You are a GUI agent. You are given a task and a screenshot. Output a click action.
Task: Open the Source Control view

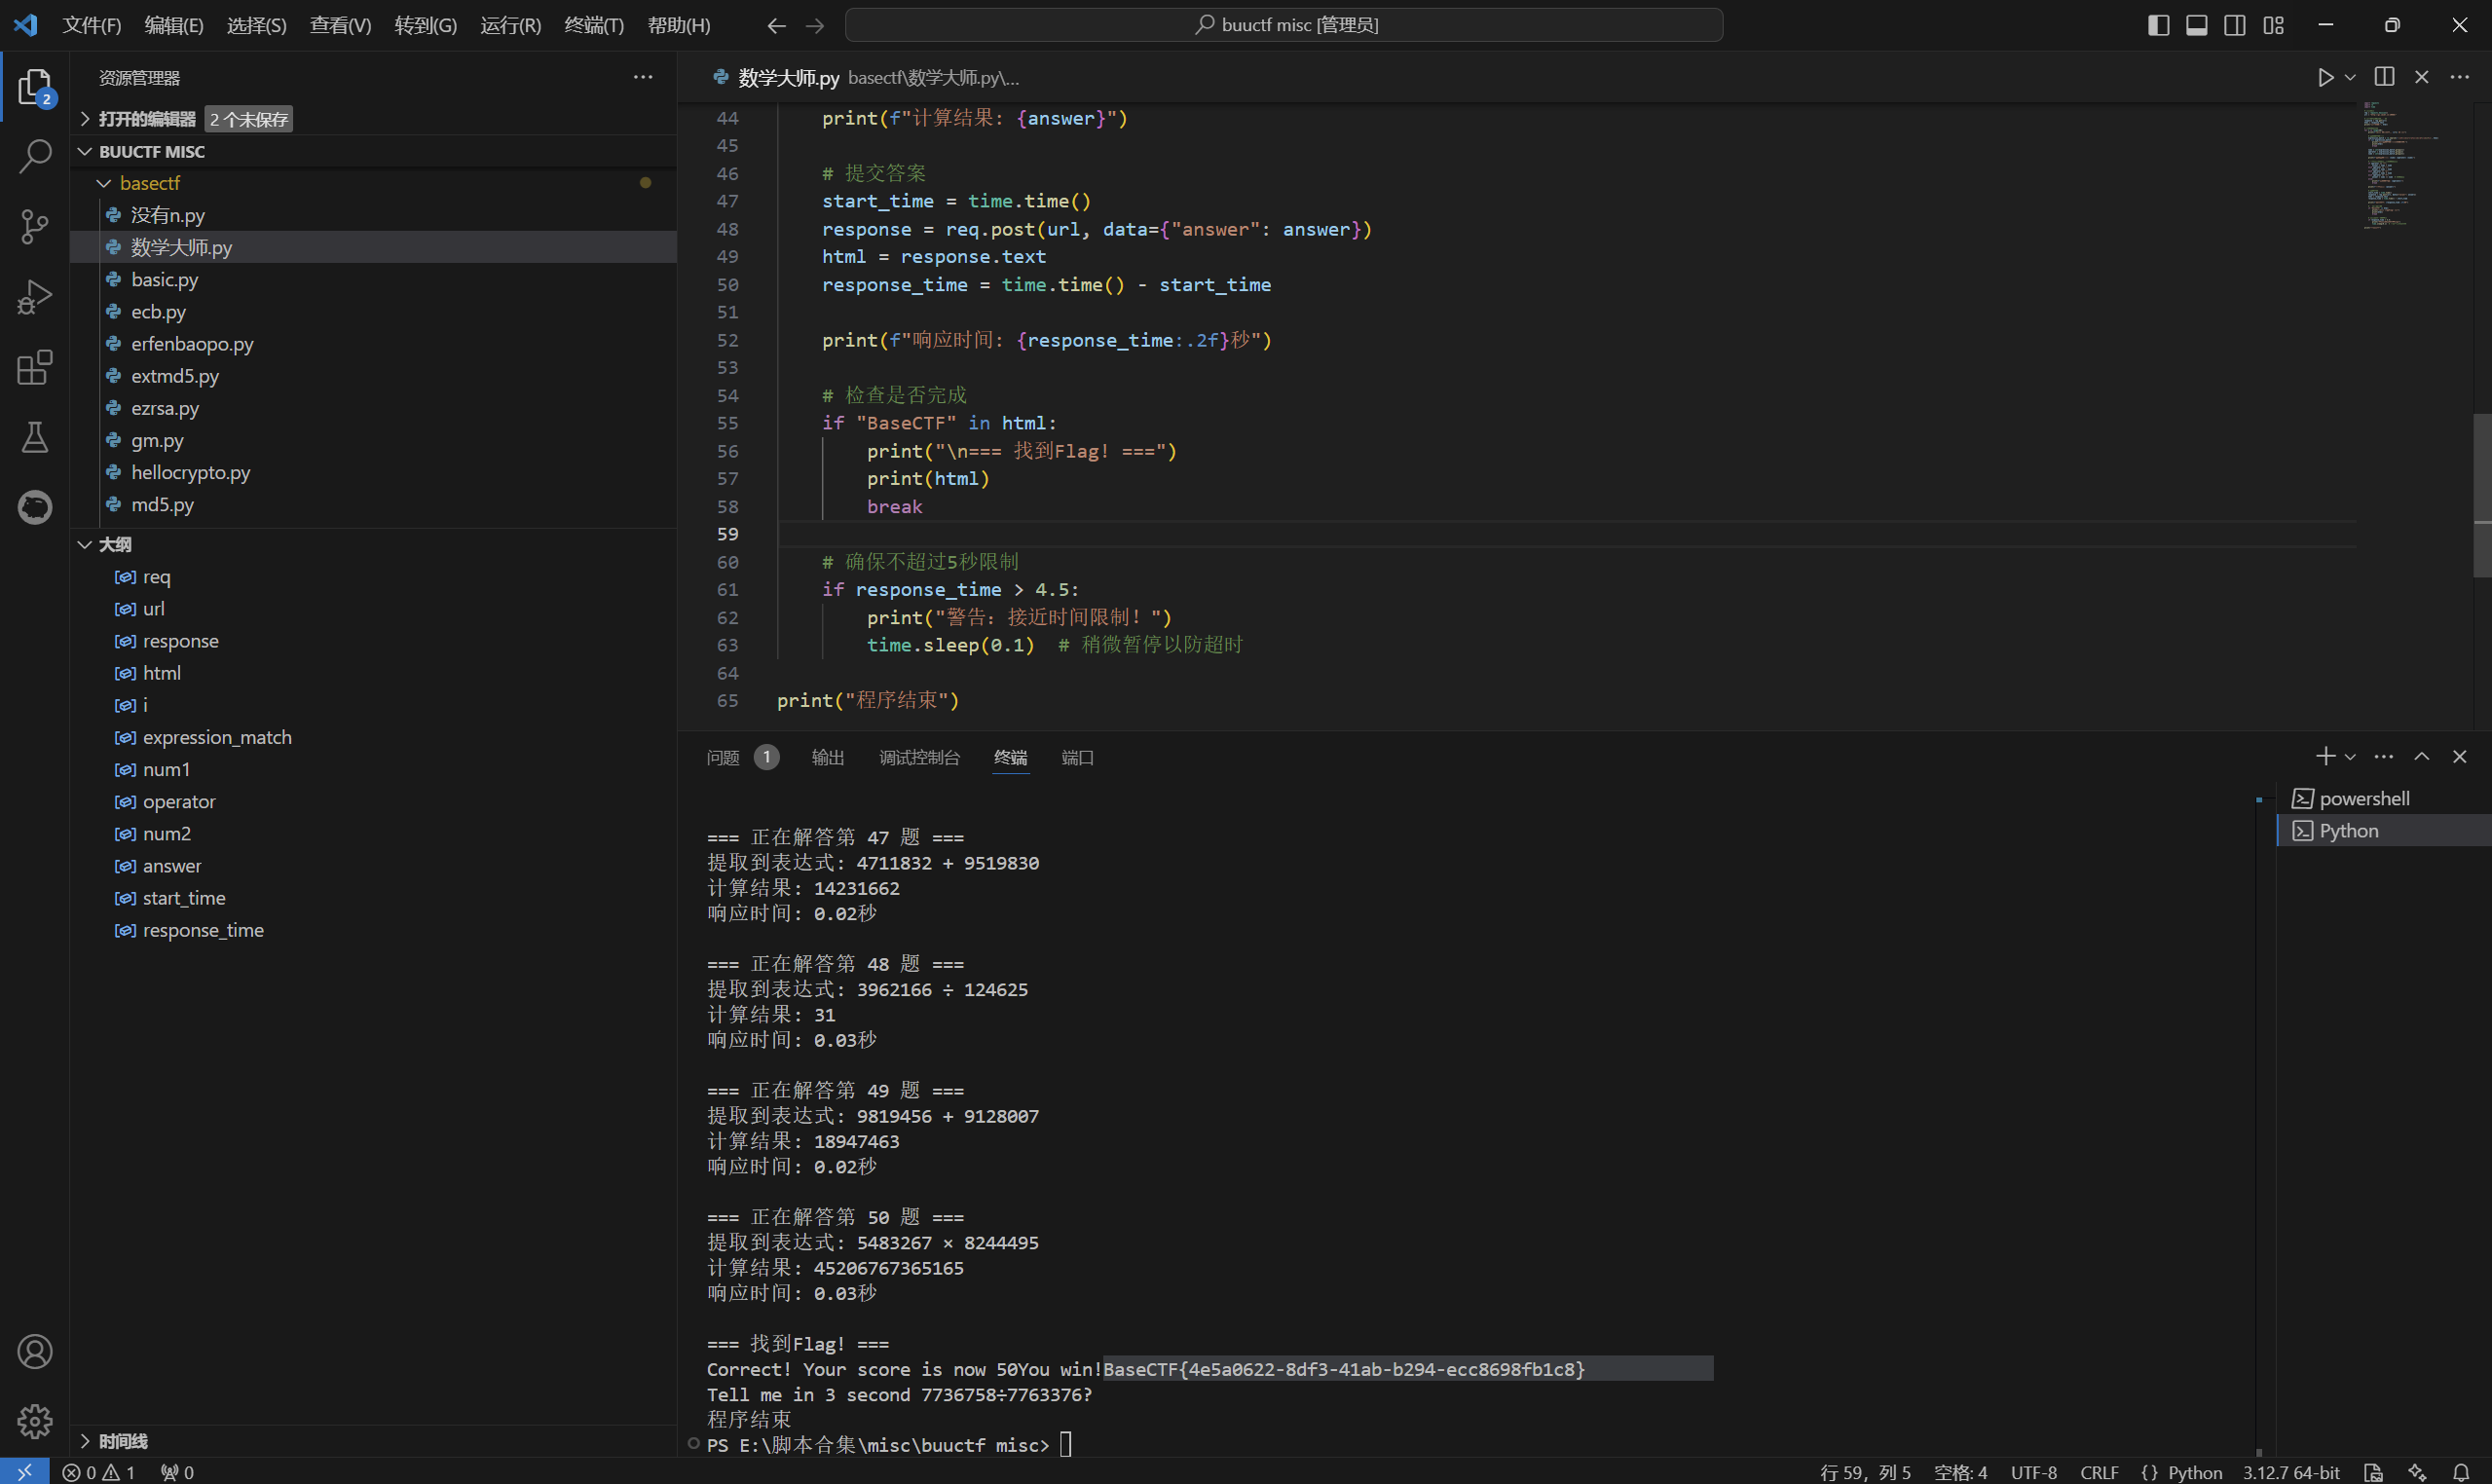point(35,226)
